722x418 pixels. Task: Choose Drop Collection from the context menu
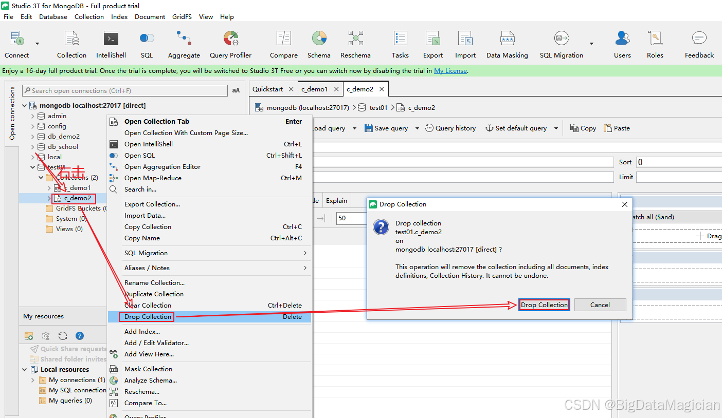(210, 317)
